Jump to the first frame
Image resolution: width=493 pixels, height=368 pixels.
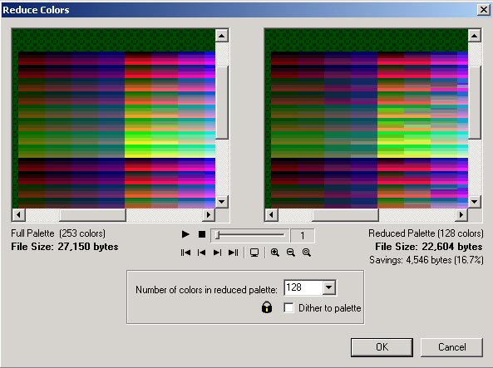pos(185,253)
